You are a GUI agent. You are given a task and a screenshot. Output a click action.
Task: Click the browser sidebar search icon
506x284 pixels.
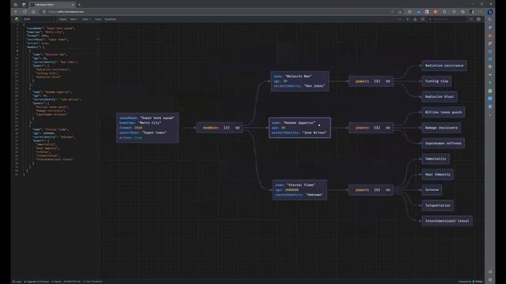[x=490, y=20]
